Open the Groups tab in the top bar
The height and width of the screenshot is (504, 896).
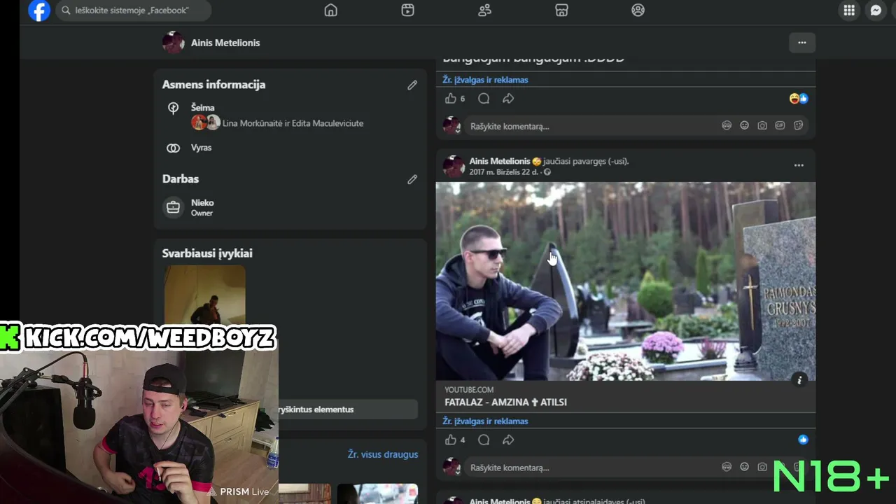pos(638,10)
